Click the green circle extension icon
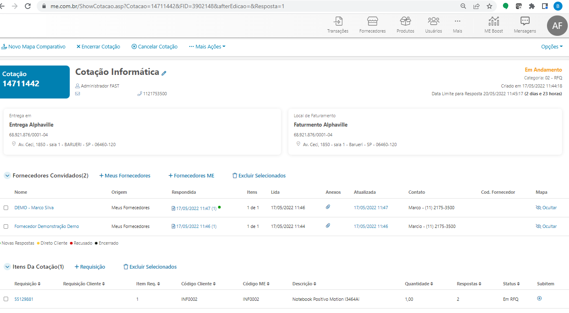 tap(506, 6)
